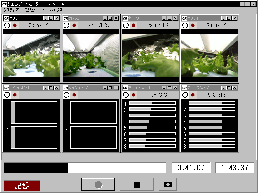Click the カメラ2 video preview
This screenshot has height=193, width=258.
click(91, 56)
